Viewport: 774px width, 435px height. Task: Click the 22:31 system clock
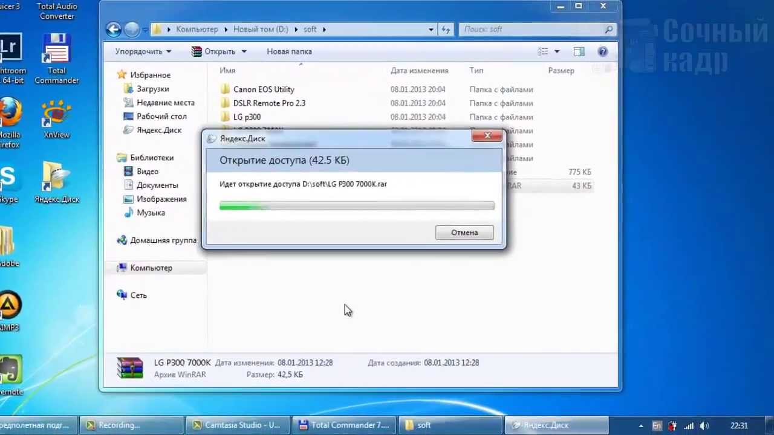pos(739,426)
